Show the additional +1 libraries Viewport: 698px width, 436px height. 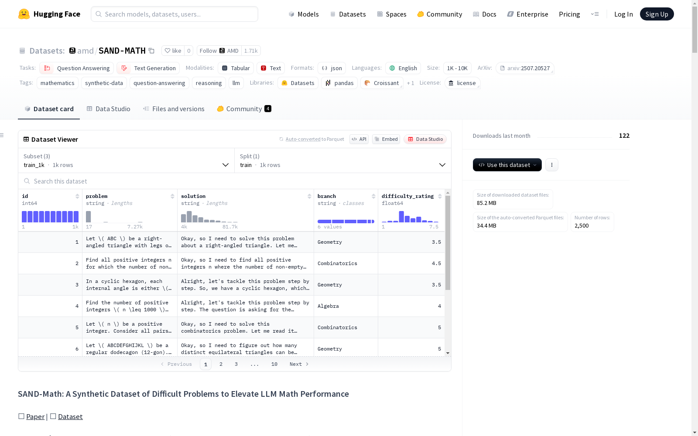[411, 83]
